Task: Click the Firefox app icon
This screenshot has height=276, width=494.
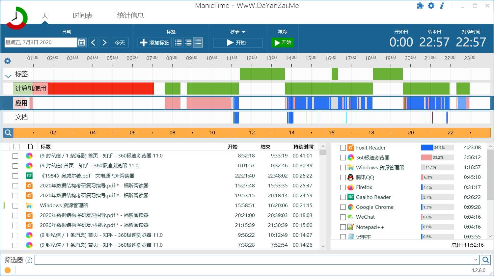Action: click(x=351, y=187)
